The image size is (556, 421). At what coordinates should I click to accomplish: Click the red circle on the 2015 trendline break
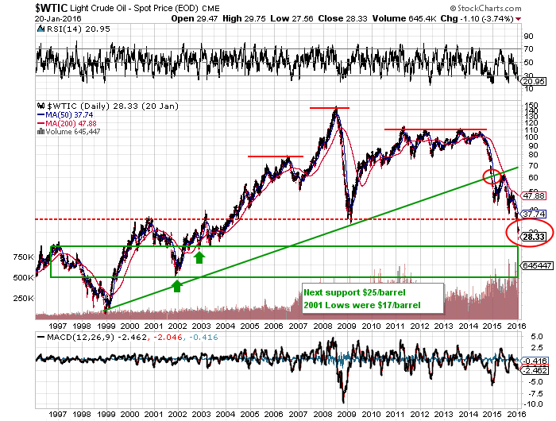(492, 176)
